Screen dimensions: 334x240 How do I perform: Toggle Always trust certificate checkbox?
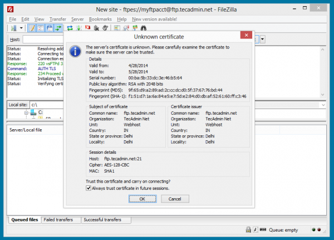(x=89, y=188)
